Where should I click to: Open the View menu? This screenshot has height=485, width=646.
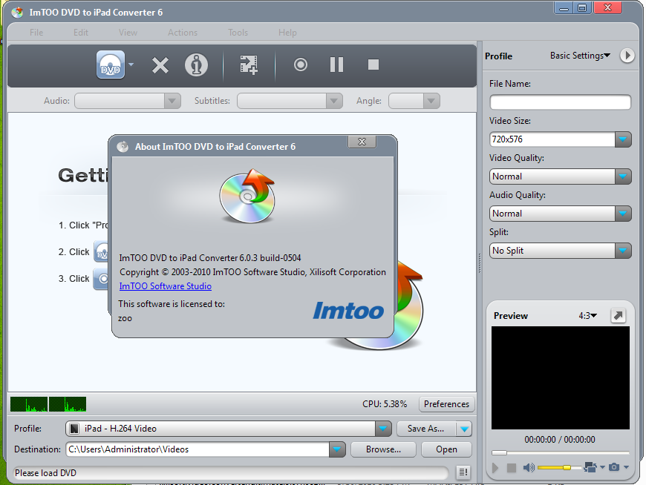128,33
